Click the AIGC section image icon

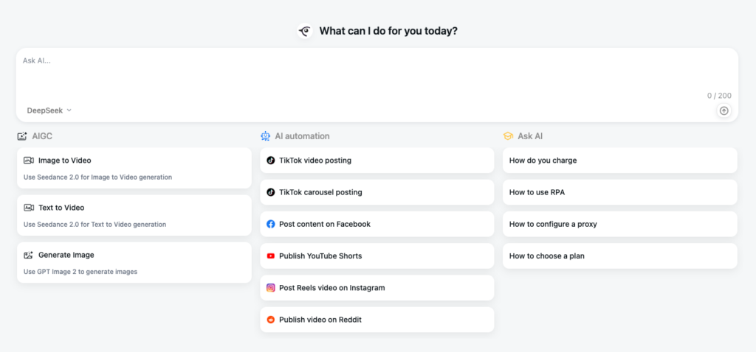click(x=22, y=136)
